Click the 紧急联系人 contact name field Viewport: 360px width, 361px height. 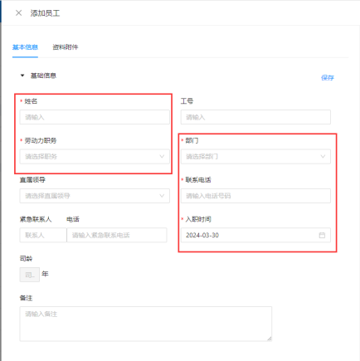[43, 235]
